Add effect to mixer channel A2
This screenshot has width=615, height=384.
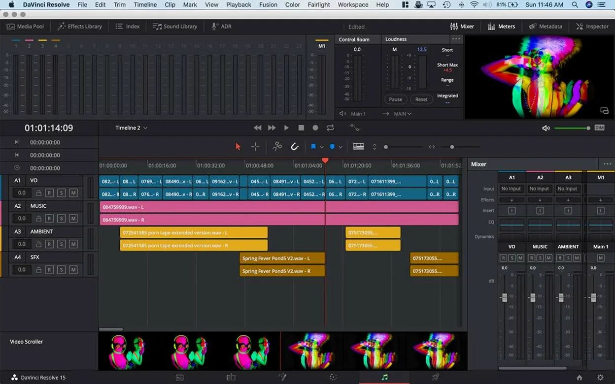[x=540, y=200]
